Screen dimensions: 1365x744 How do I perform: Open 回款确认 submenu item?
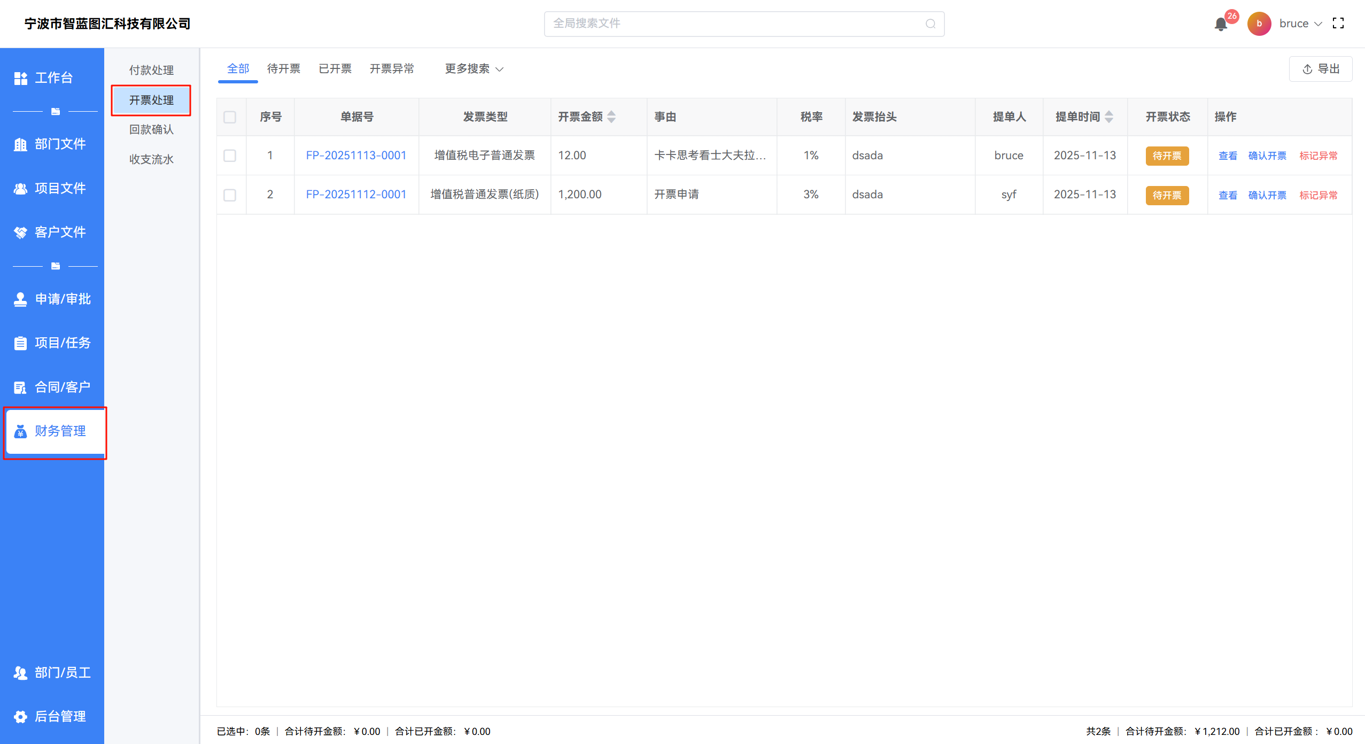pyautogui.click(x=151, y=129)
